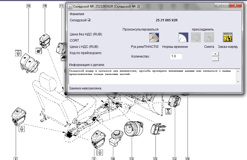Click the Java icon in the dialog title bar
Viewport: 247px width, 160px height.
point(69,6)
